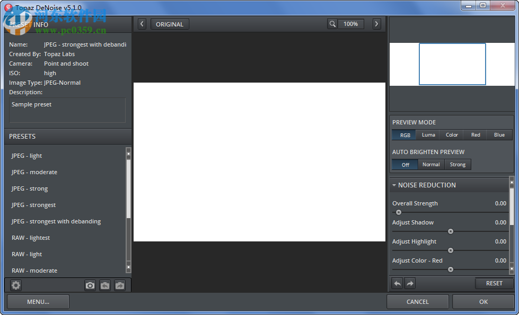Select the JPEG - strong preset
Viewport: 519px width, 315px height.
[x=30, y=189]
